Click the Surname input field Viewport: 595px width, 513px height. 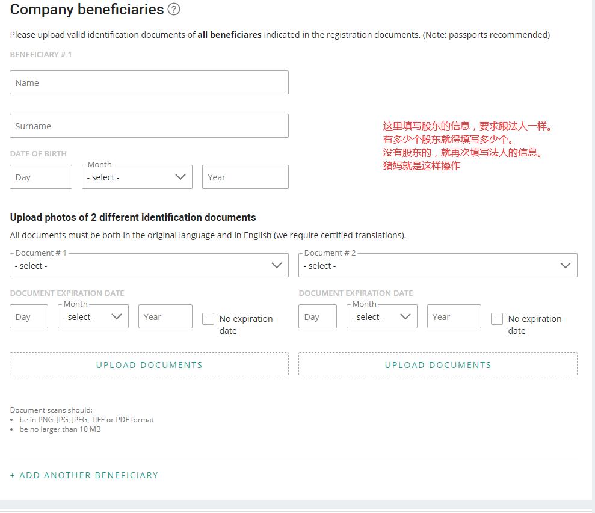[x=149, y=126]
